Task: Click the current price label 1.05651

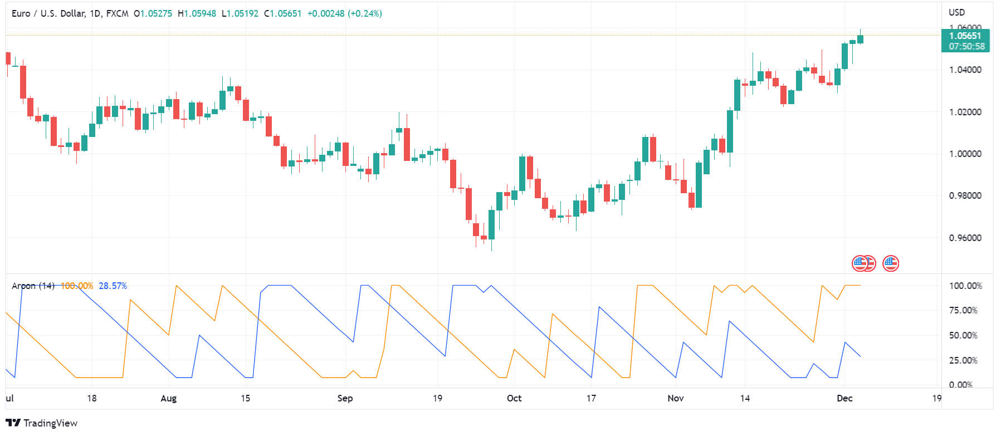Action: tap(965, 36)
